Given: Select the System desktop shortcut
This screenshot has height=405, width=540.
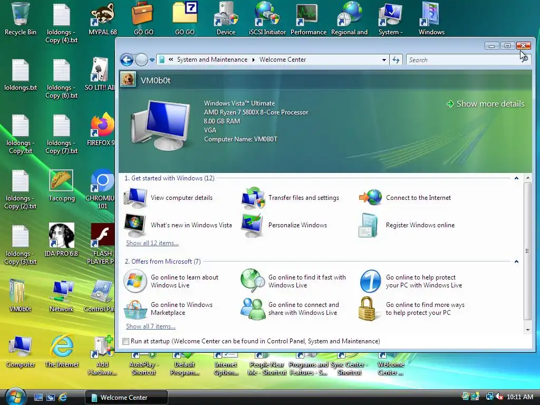Looking at the screenshot, I should 390,19.
